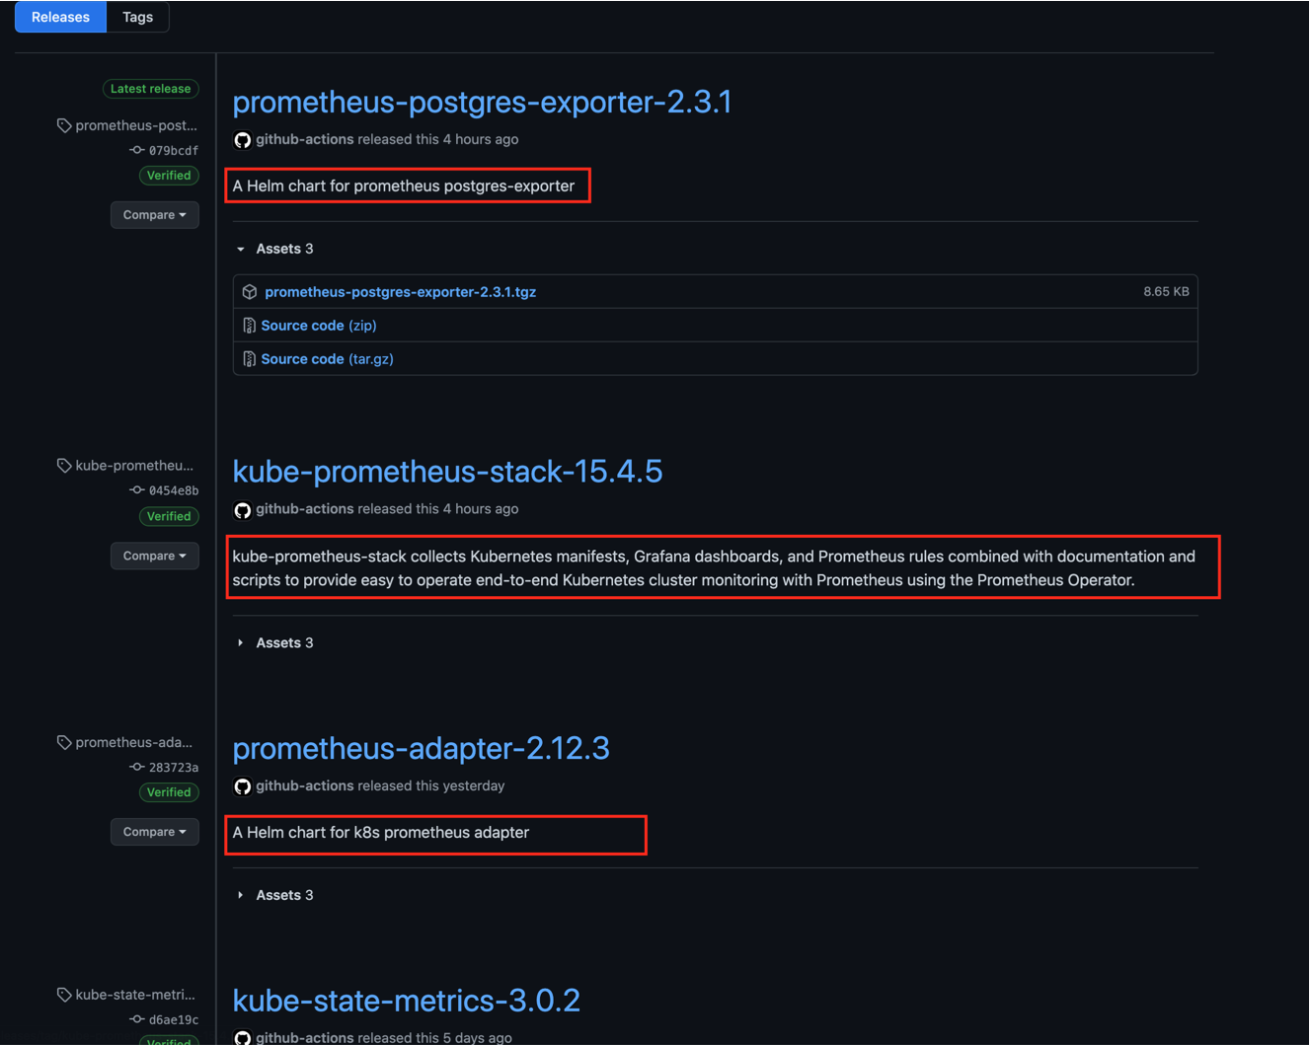
Task: Open the kube-prometheus-stack-15.4.5 release title
Action: coord(447,472)
